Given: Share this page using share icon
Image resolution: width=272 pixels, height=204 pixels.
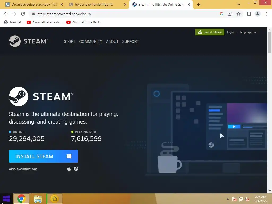Looking at the screenshot, I should point(230,14).
